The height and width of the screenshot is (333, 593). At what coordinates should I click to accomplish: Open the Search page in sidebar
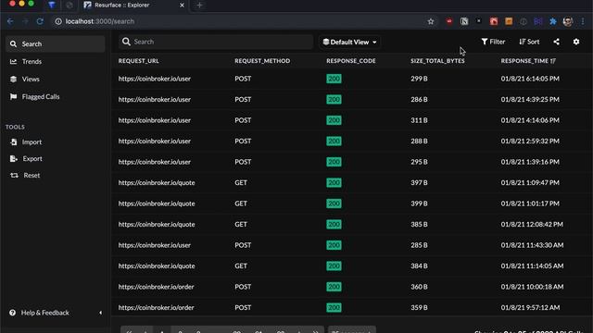(56, 43)
